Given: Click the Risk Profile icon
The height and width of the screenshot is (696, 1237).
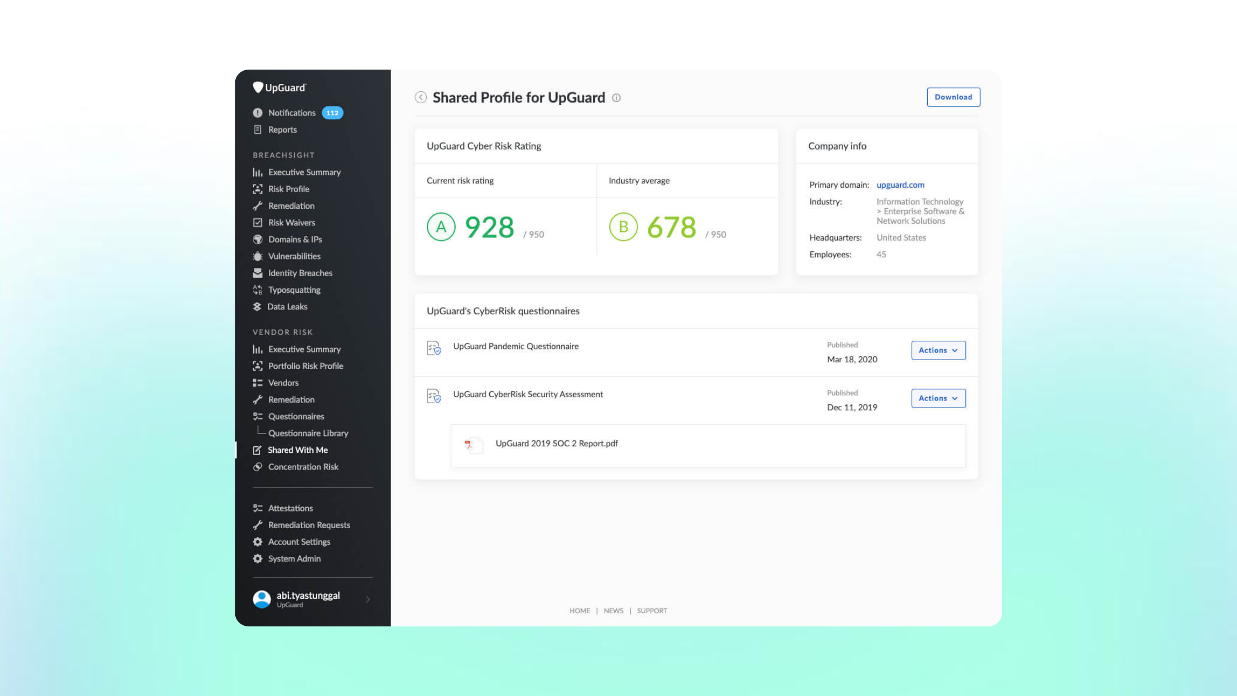Looking at the screenshot, I should click(x=257, y=189).
